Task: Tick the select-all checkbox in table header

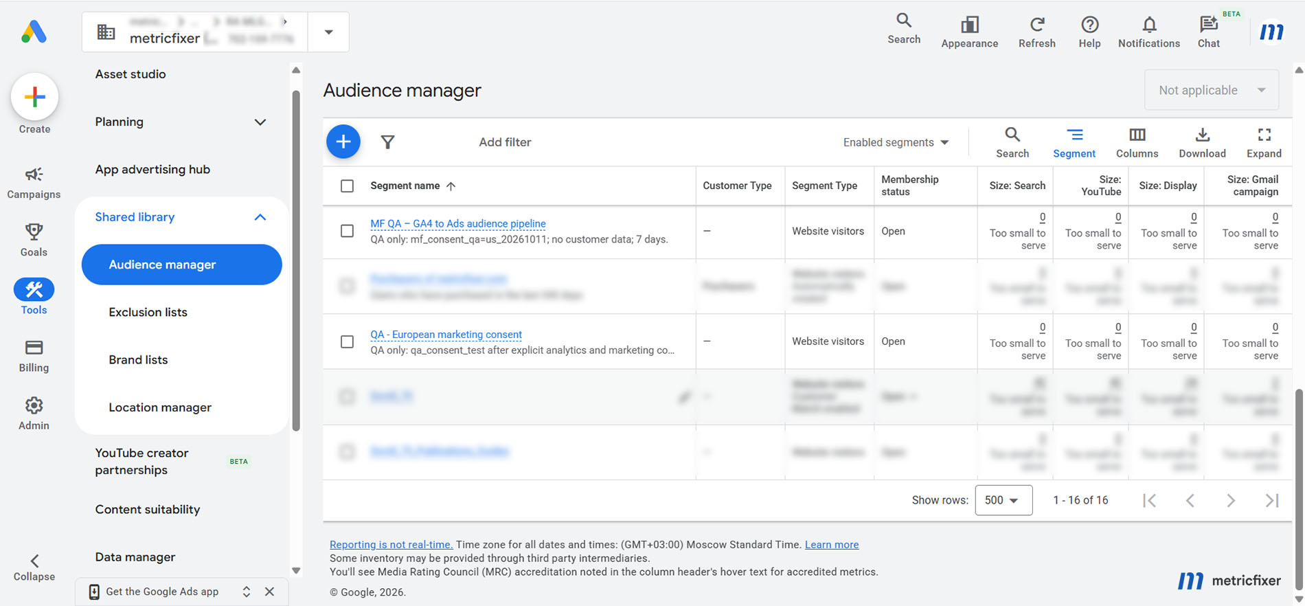Action: (x=348, y=186)
